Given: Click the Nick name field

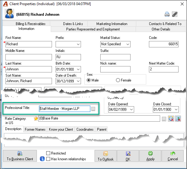Looking at the screenshot, I should point(115,69).
